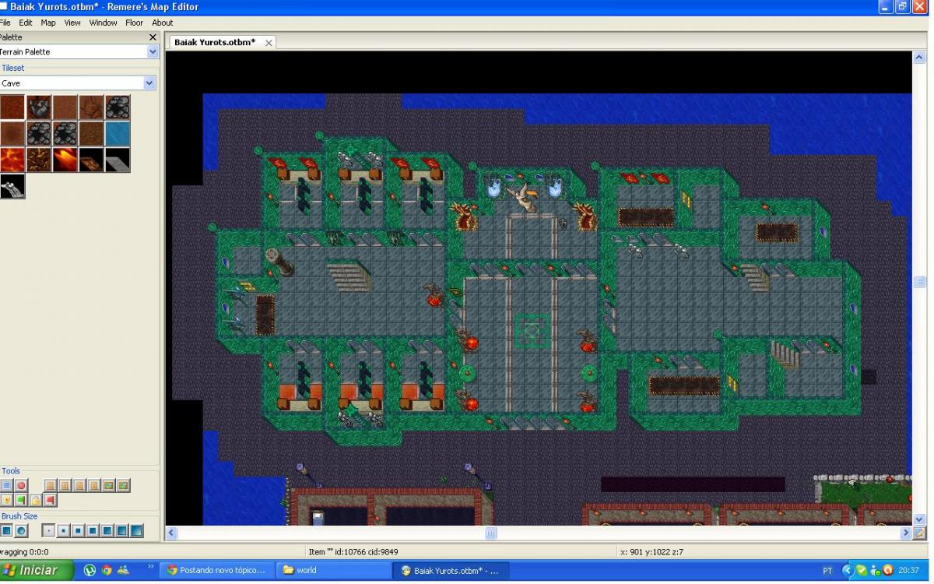This screenshot has width=934, height=584.
Task: Click the status text Item id:10766 cid:9849
Action: point(353,551)
